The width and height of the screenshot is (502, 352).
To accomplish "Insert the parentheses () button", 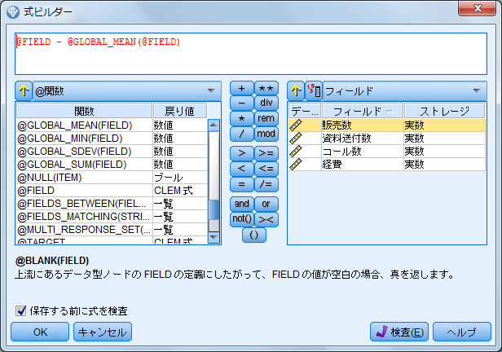I will point(254,235).
